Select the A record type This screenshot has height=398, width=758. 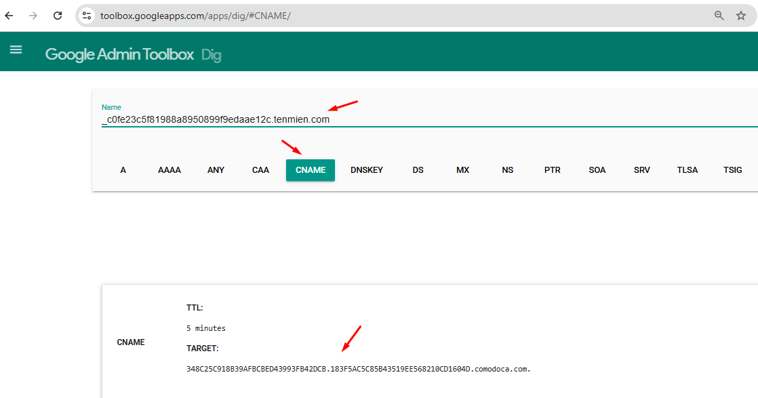(x=123, y=170)
